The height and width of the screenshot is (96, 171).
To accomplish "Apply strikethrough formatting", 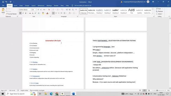I will (x=30, y=13).
